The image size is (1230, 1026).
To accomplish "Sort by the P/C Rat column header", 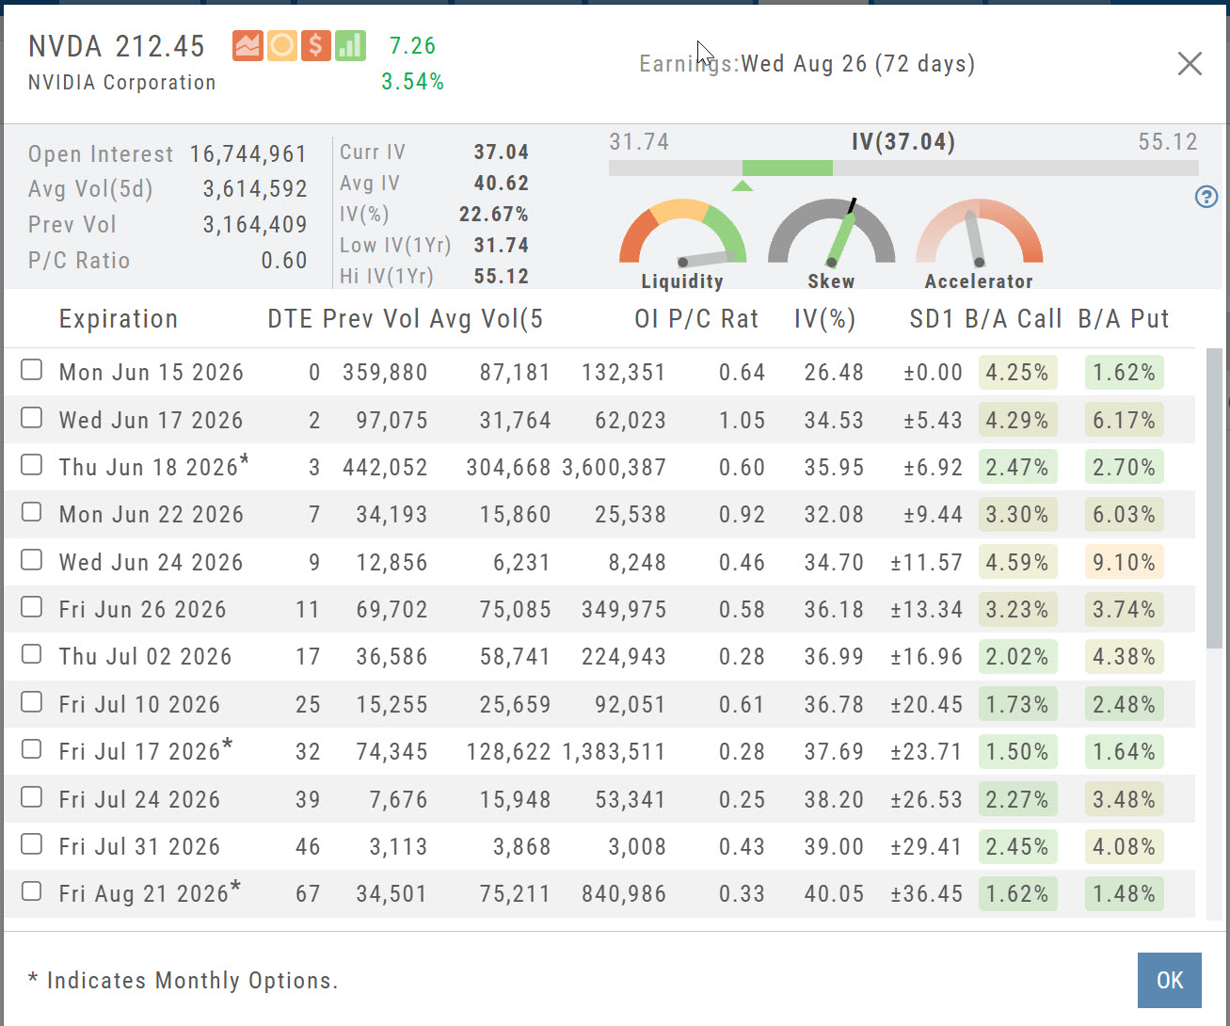I will 713,319.
